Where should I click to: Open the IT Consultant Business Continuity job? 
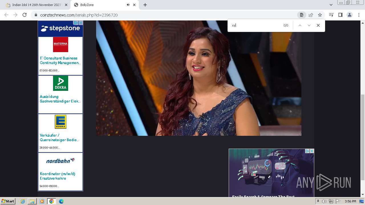(60, 60)
